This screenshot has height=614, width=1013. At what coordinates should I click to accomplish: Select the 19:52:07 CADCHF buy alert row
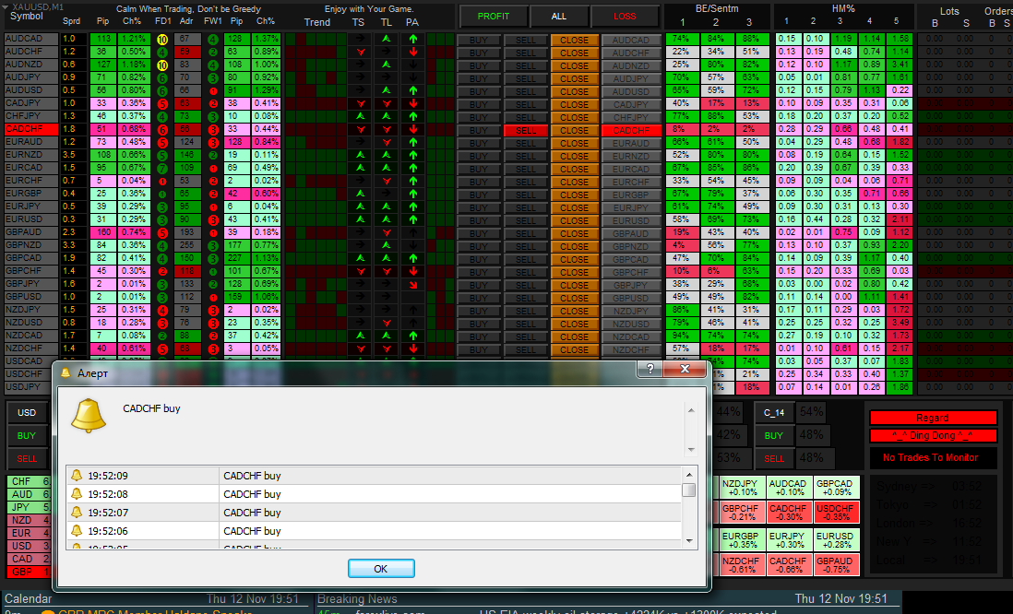coord(374,513)
